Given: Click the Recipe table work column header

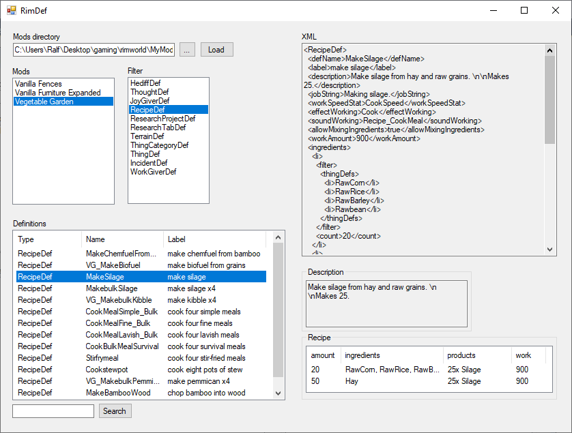Looking at the screenshot, I should [528, 355].
